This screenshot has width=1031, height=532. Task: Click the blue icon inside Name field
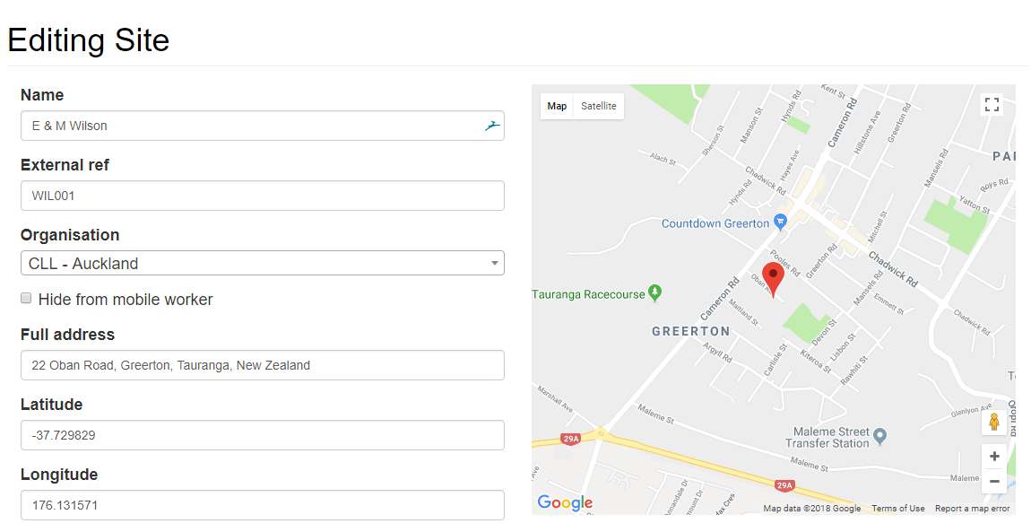493,126
